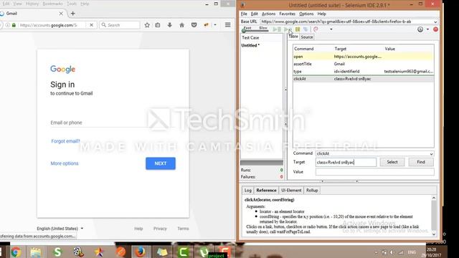Play current test case in Selenium IDE
459x258 pixels.
pos(287,29)
